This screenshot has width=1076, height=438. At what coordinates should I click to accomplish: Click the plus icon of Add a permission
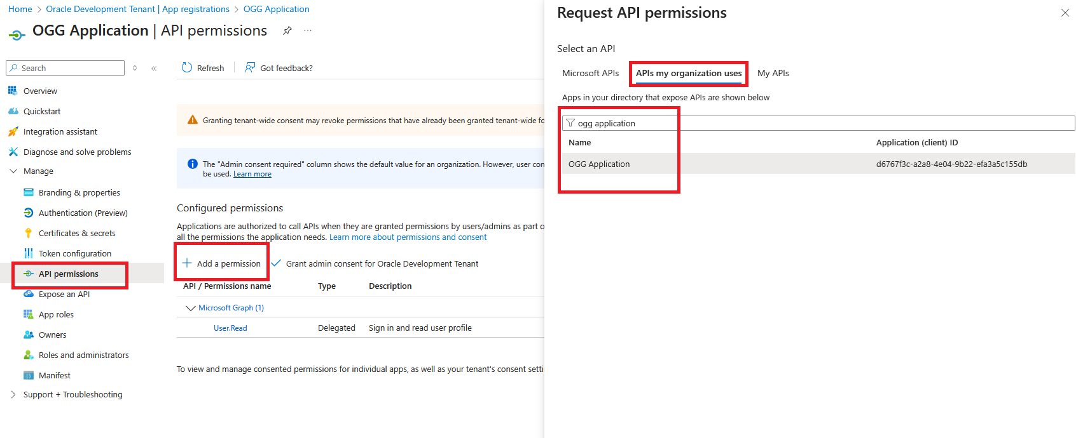tap(187, 263)
